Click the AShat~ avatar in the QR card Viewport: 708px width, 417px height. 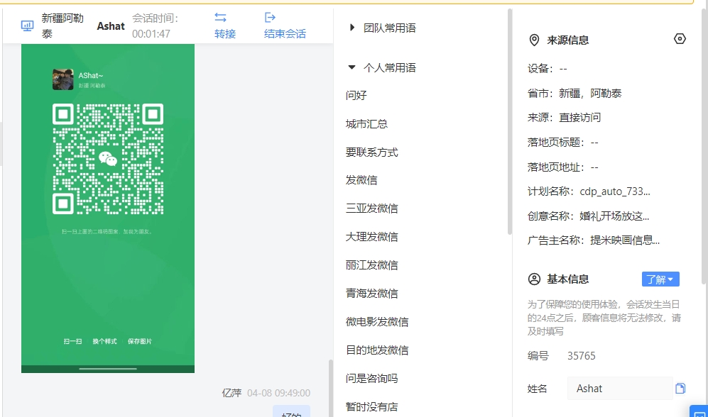62,79
